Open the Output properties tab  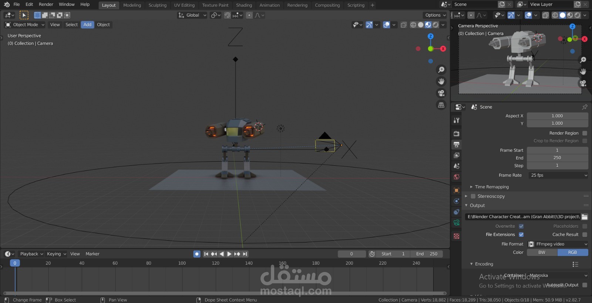[x=457, y=144]
